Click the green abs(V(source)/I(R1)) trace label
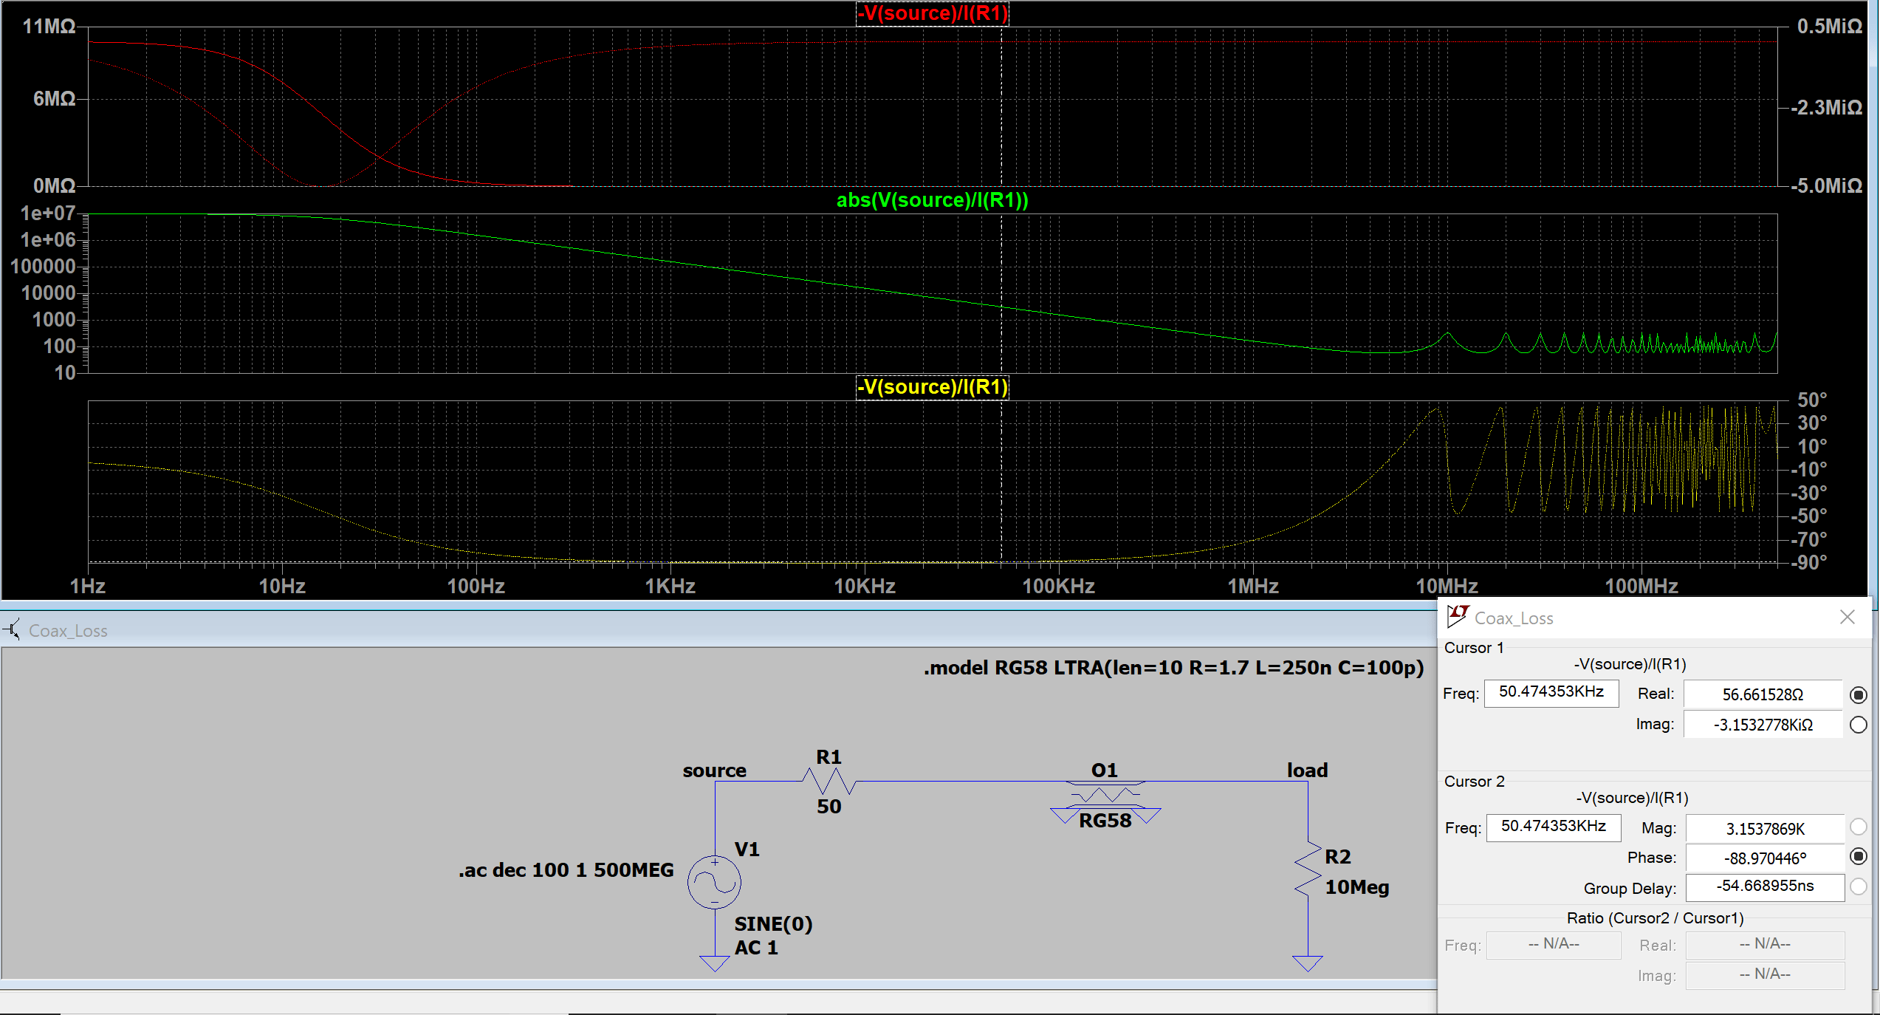This screenshot has height=1015, width=1880. [933, 199]
